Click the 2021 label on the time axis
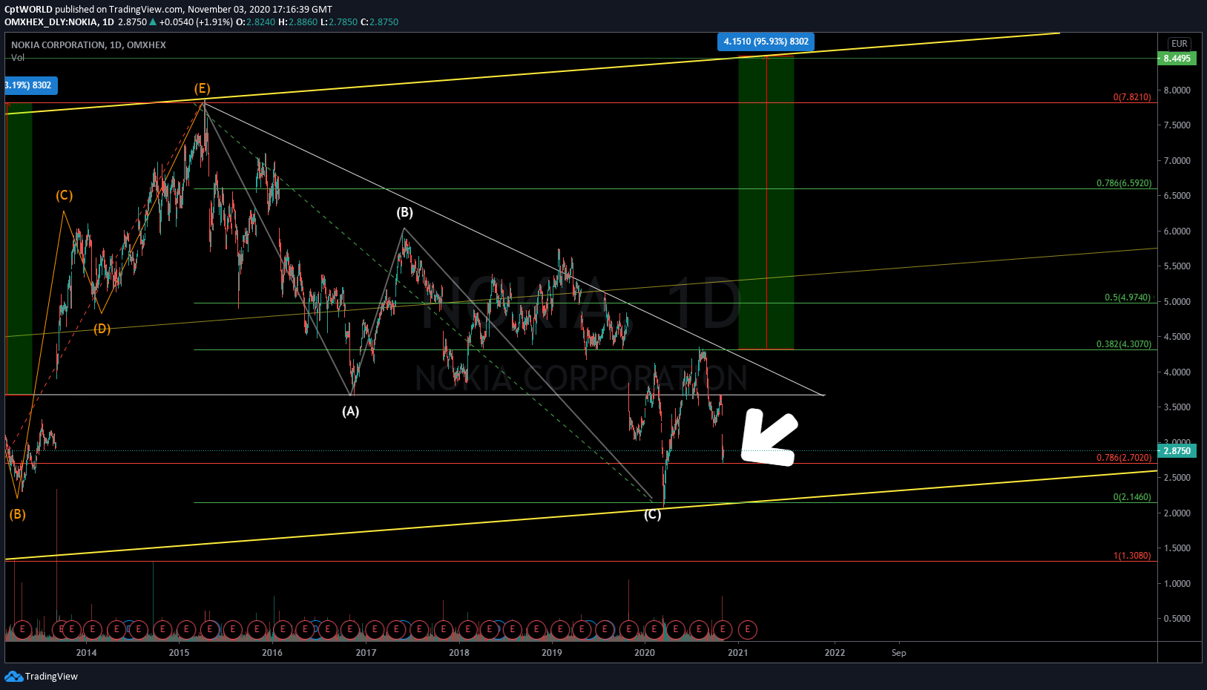Image resolution: width=1207 pixels, height=690 pixels. [x=738, y=653]
